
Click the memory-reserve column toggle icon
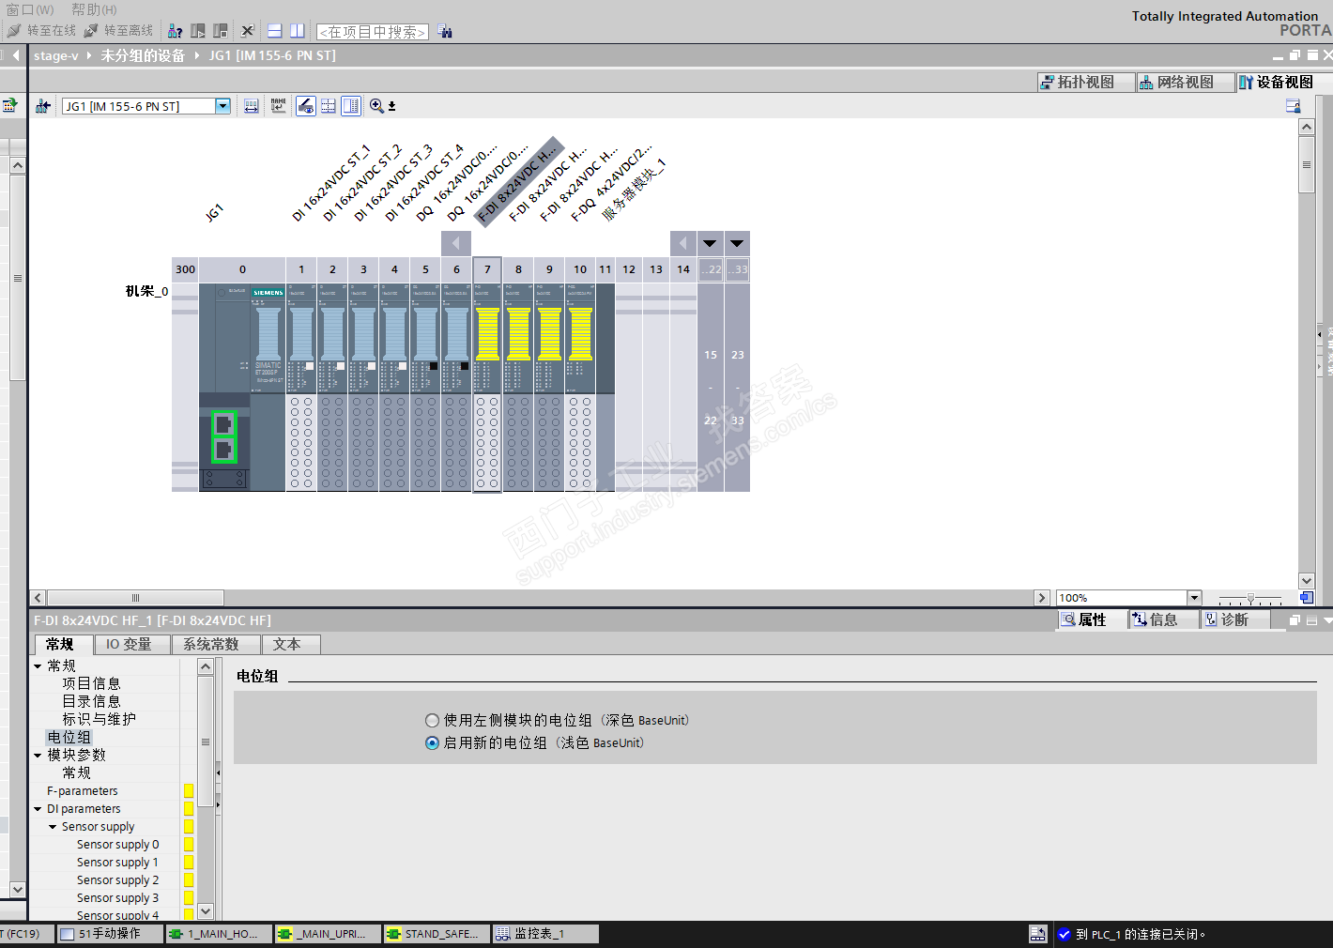(x=351, y=106)
